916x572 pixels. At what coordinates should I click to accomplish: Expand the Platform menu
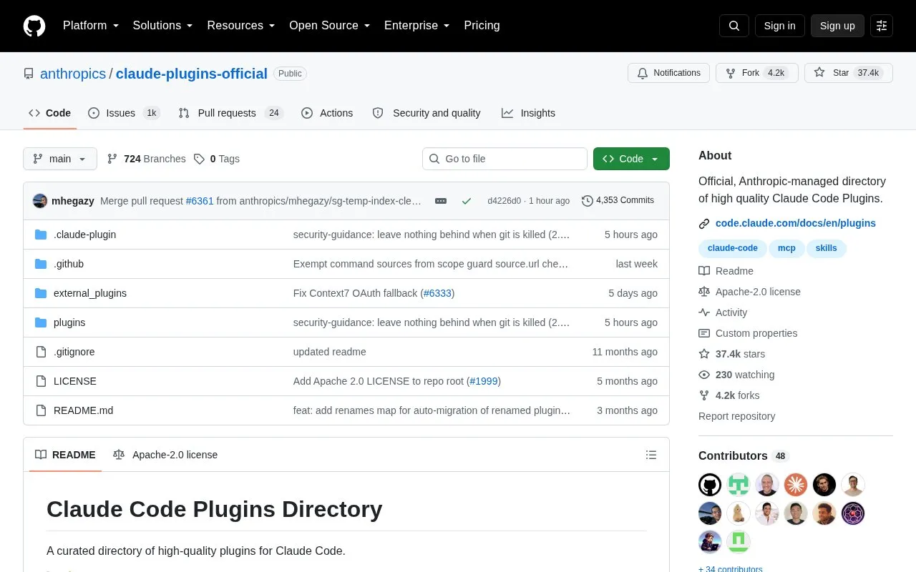click(x=91, y=26)
